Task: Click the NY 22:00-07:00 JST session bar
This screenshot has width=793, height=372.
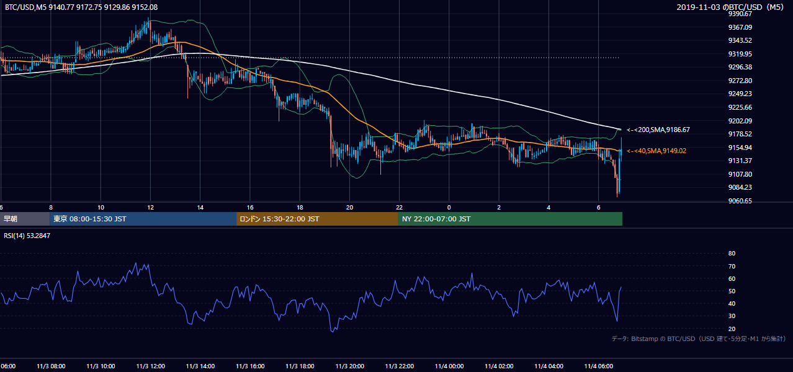Action: (510, 219)
